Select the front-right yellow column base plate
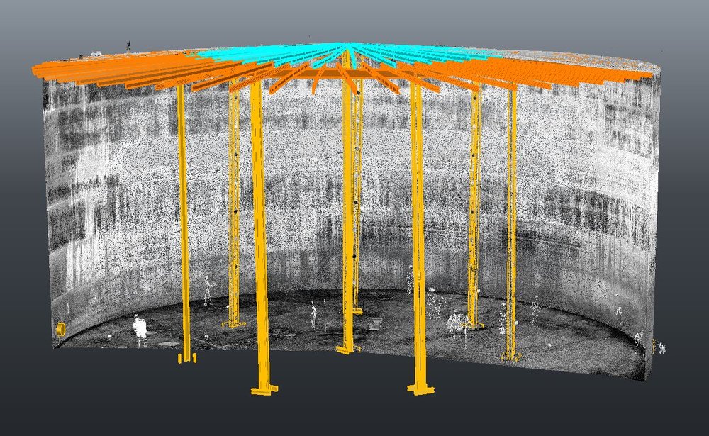This screenshot has height=436, width=709. coord(420,388)
